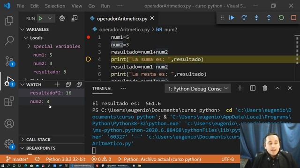
Task: Stop the debug session
Action: (x=294, y=18)
